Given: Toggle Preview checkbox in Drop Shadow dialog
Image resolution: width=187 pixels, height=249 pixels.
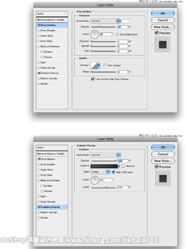Looking at the screenshot, I should coord(156,33).
